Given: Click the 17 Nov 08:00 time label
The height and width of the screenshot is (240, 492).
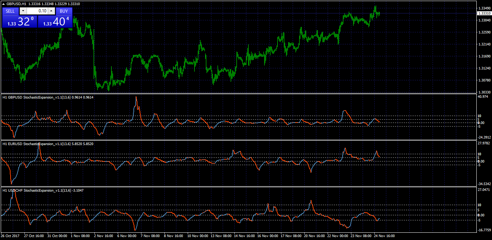Looking at the screenshot, I should click(291, 236).
